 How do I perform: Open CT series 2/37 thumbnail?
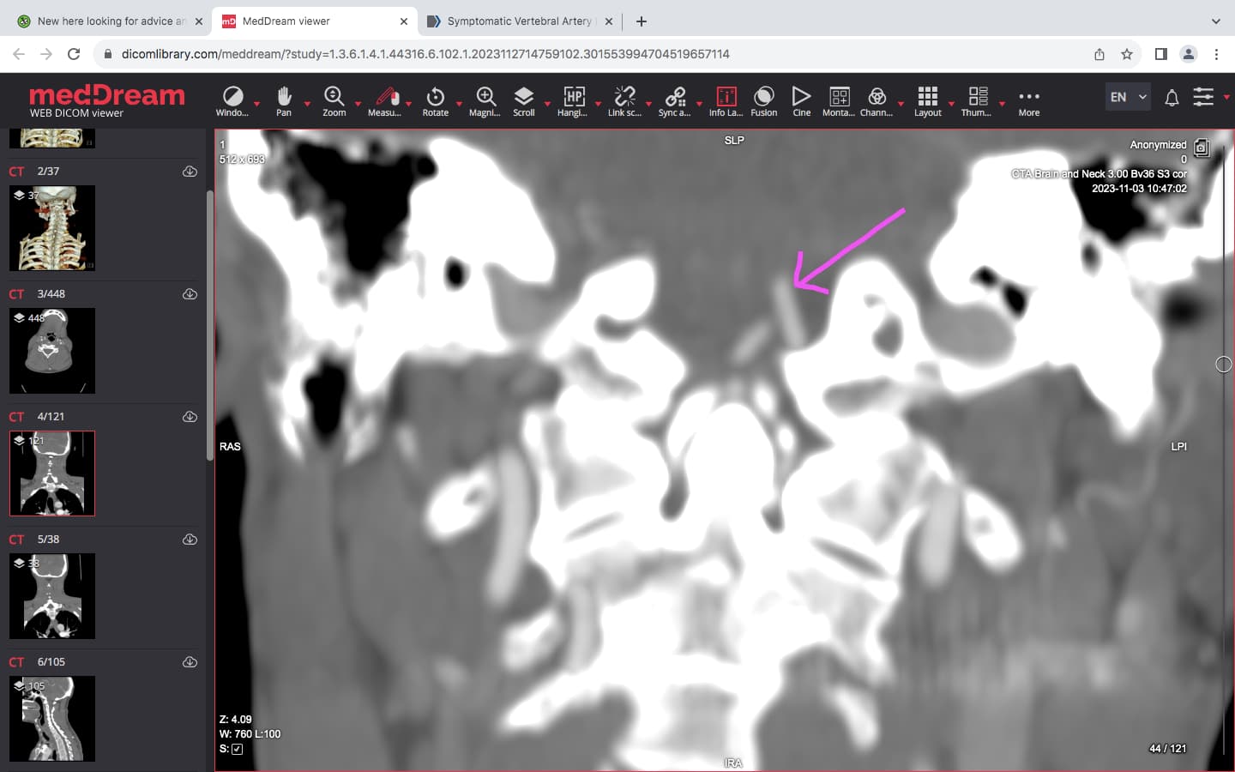coord(52,228)
